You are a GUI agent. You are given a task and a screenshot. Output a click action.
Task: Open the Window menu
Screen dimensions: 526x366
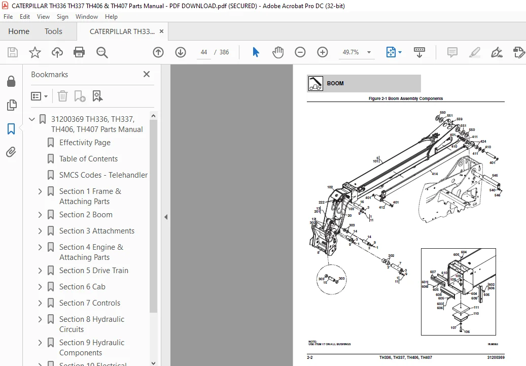coord(87,17)
